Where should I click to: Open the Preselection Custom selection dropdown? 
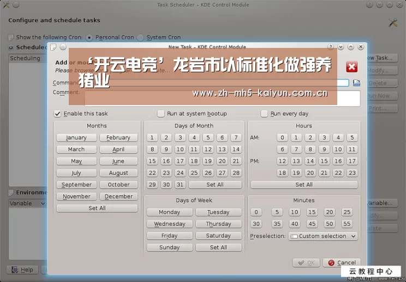pyautogui.click(x=323, y=236)
